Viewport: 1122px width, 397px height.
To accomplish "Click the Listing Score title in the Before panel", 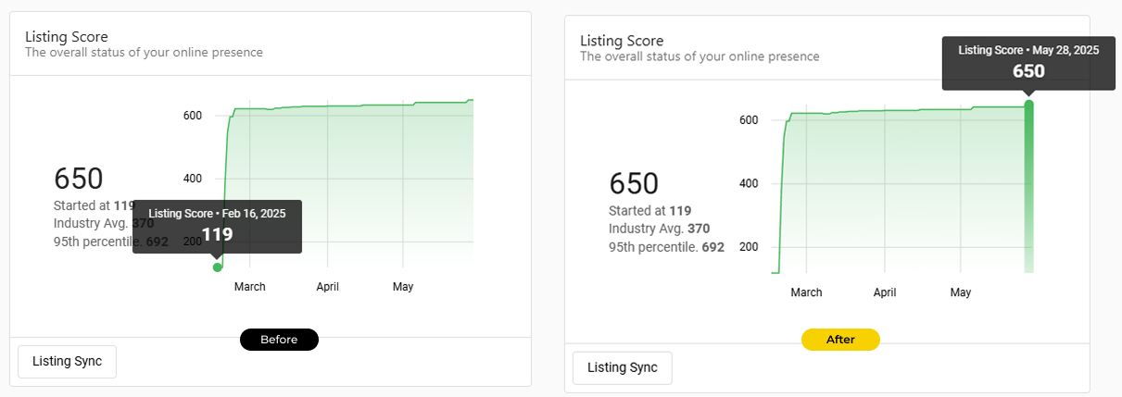I will [67, 37].
